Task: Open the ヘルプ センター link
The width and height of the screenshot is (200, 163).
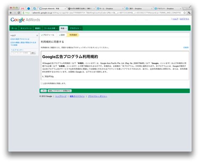Action: (x=17, y=50)
